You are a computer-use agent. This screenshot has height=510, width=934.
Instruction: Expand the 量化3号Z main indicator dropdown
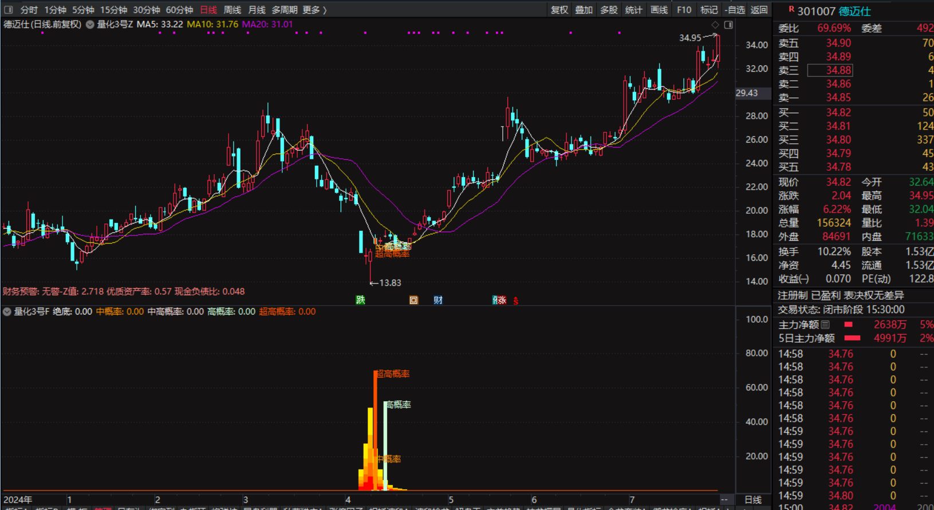[90, 25]
